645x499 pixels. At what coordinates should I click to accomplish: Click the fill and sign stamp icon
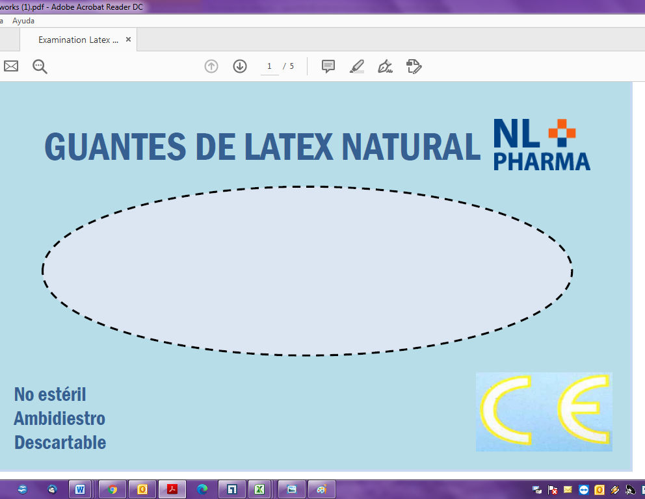coord(414,66)
